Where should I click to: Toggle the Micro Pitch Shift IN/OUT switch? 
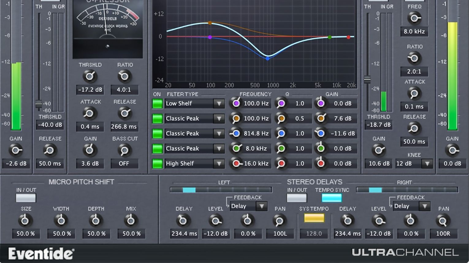(x=26, y=198)
